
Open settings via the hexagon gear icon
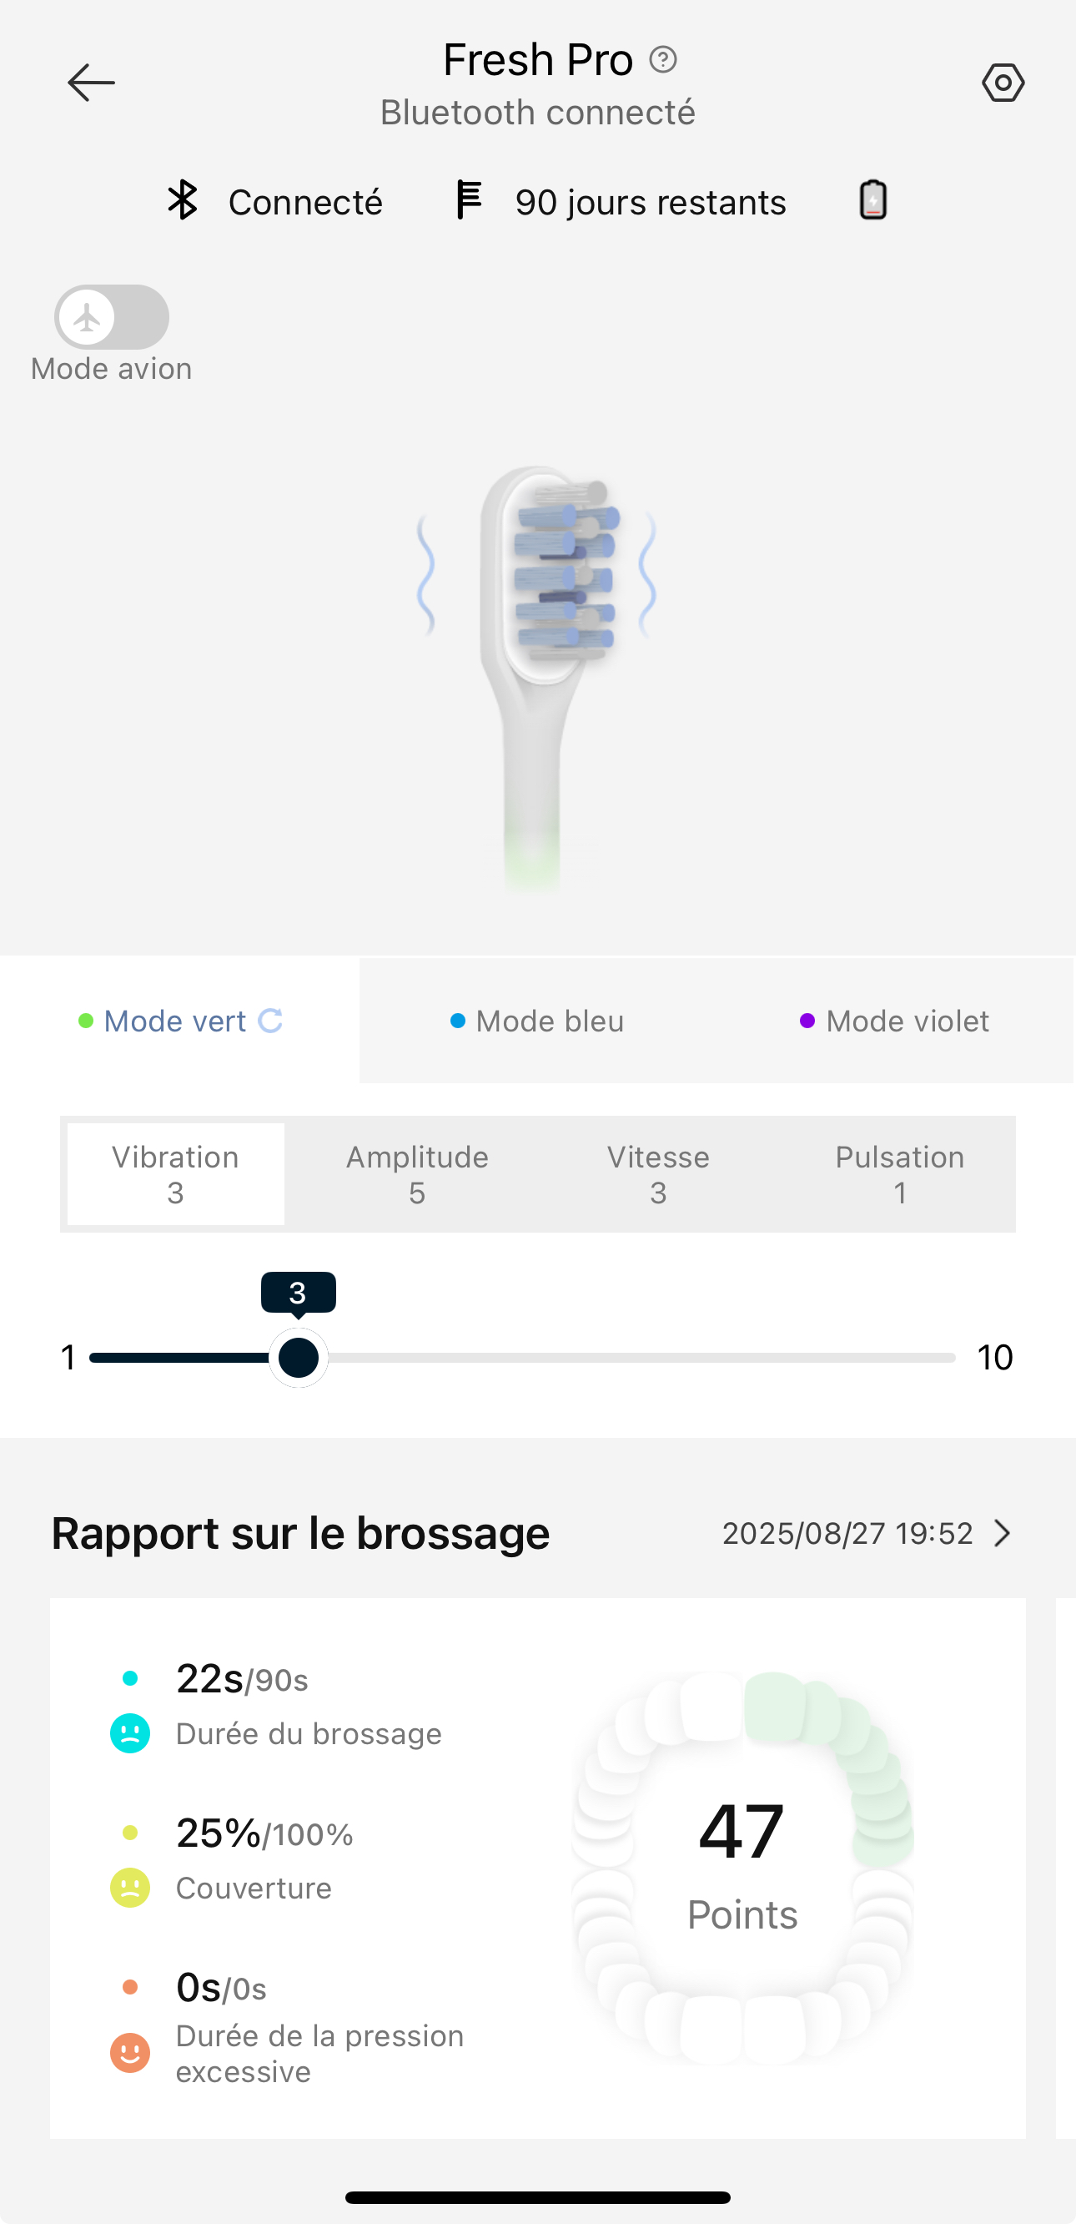[1003, 83]
